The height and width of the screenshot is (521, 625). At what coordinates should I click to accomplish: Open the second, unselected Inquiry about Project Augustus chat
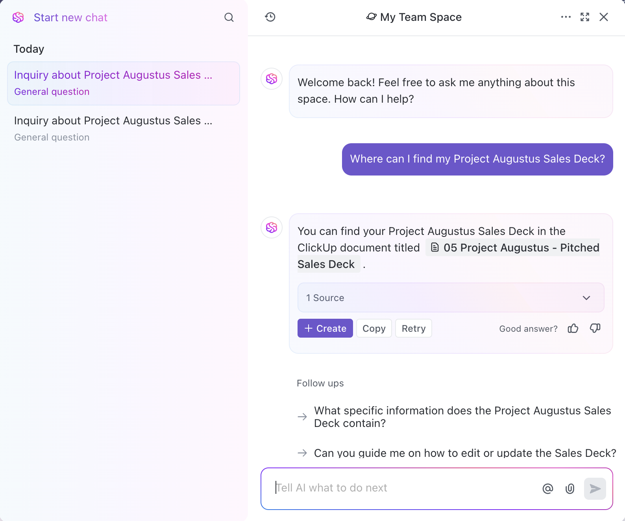pyautogui.click(x=124, y=129)
